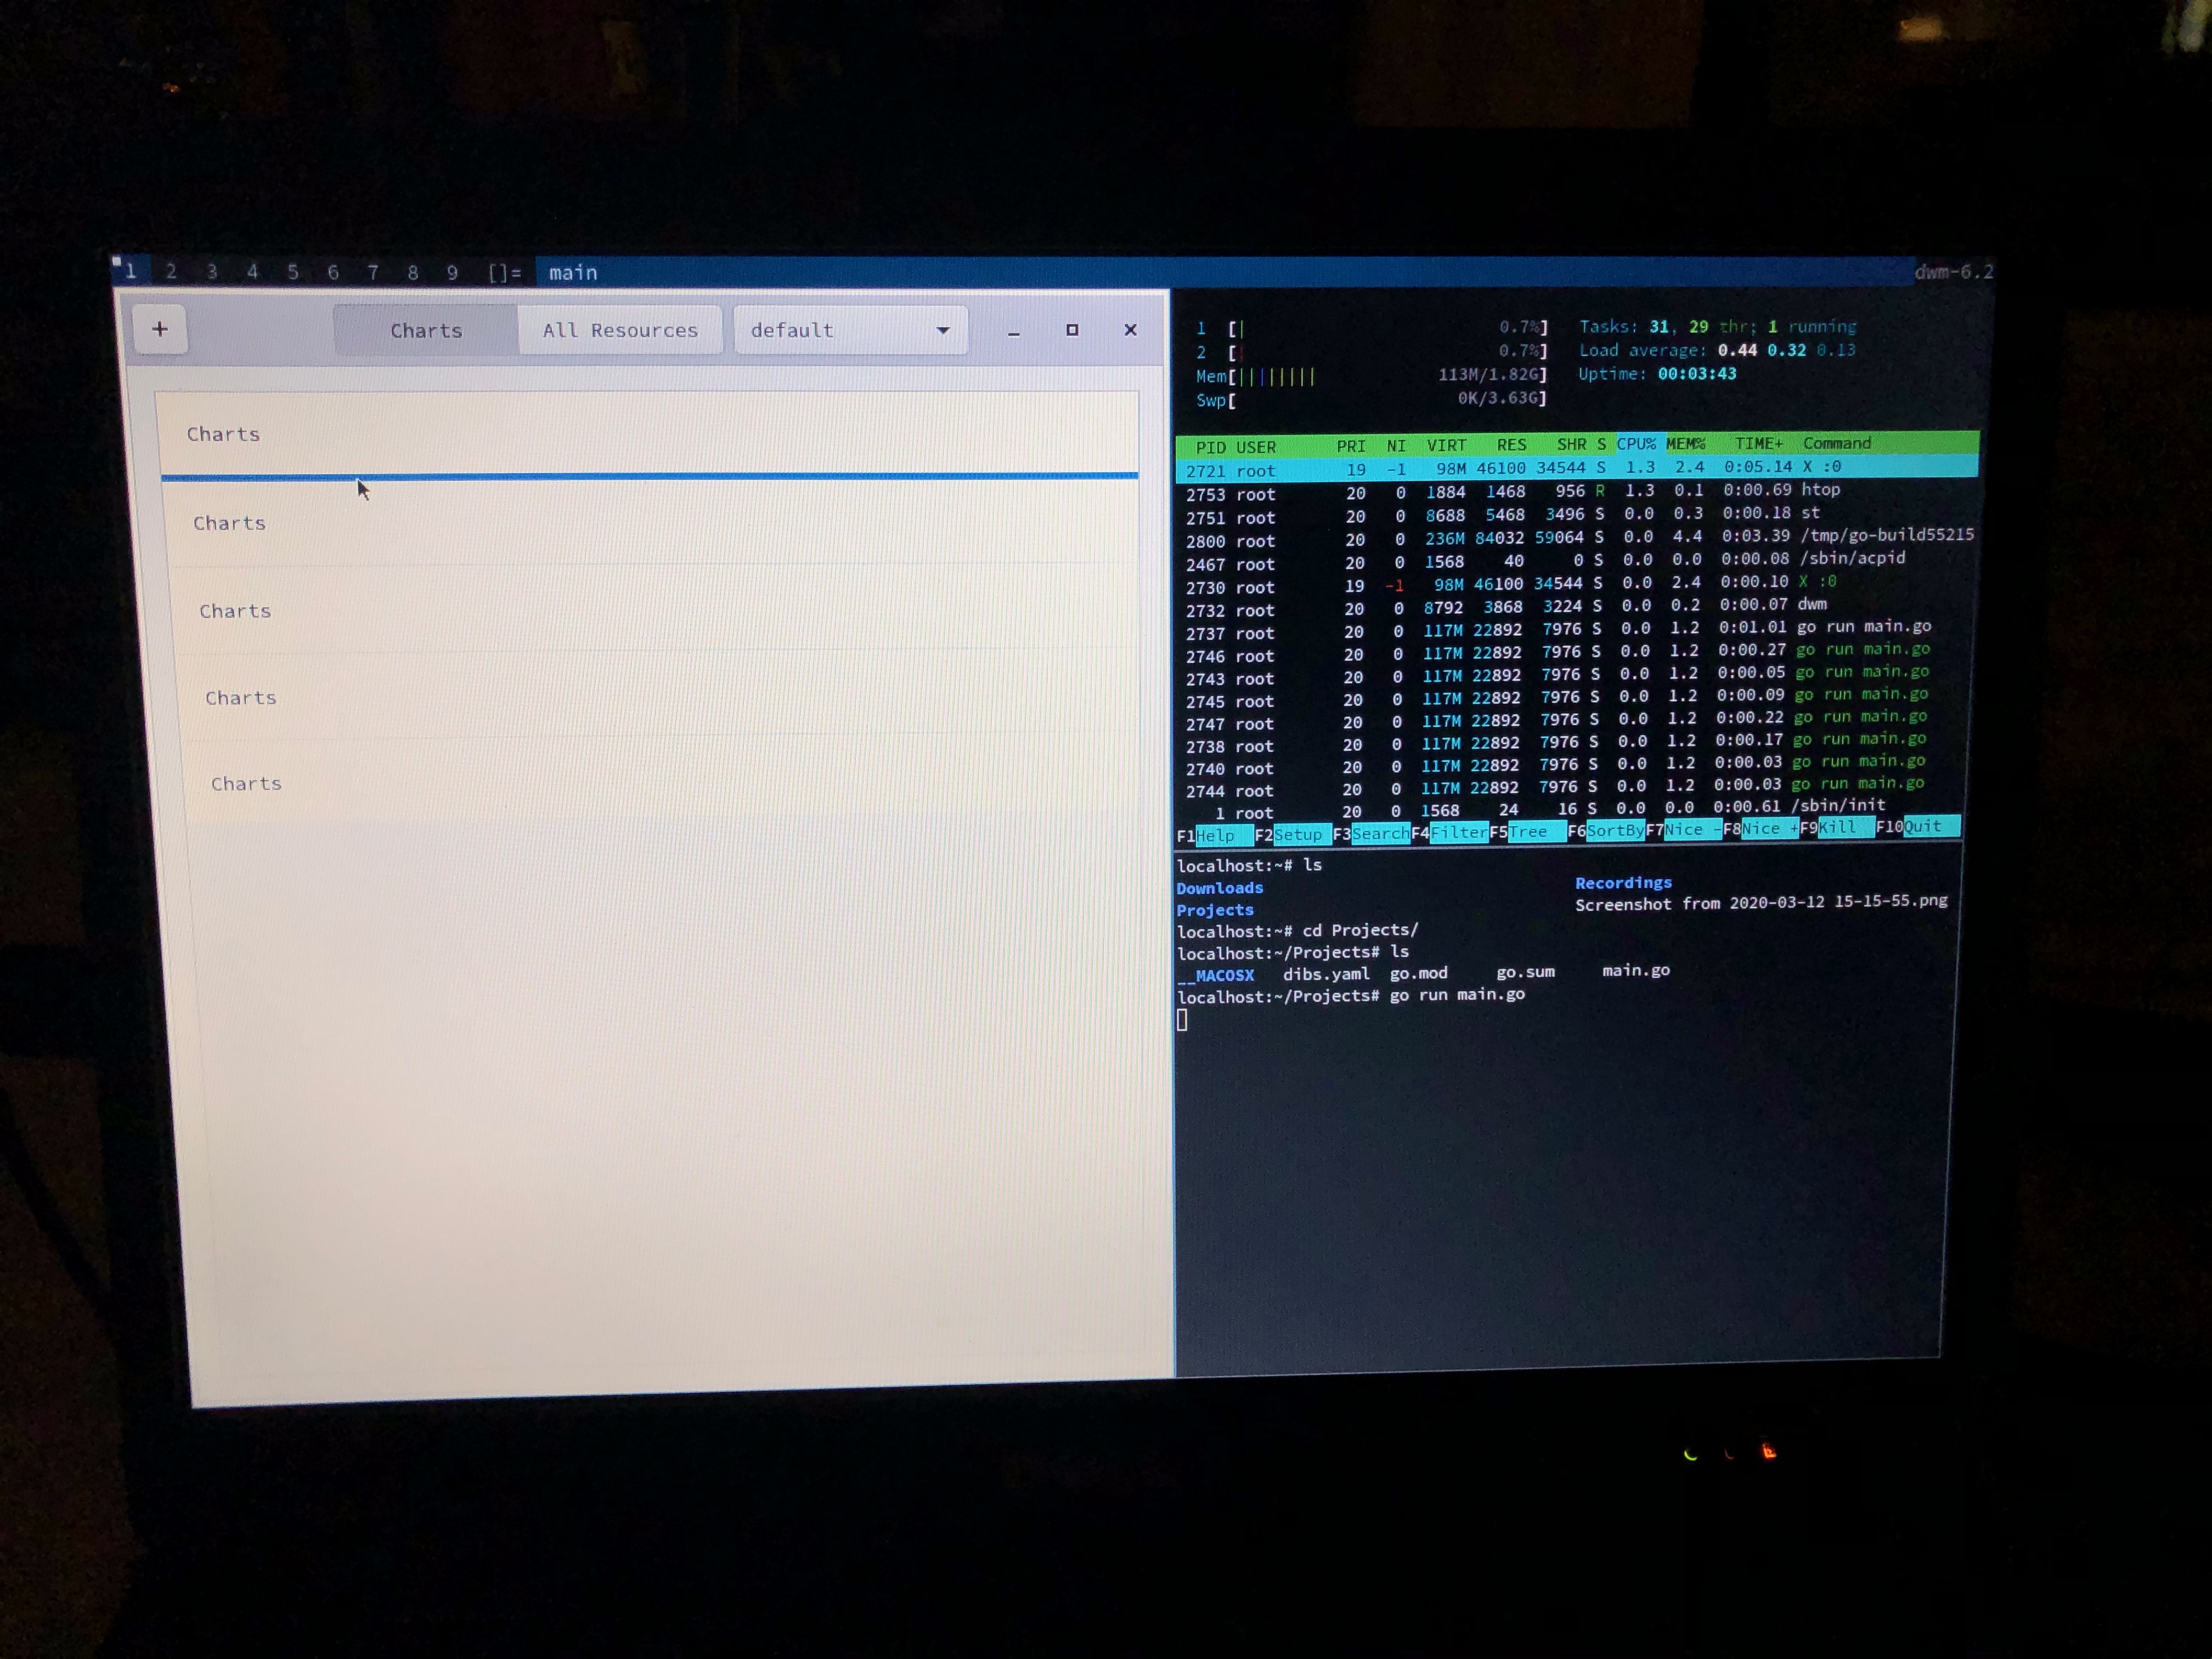2212x1659 pixels.
Task: Select htop process row 2751 st
Action: coord(1577,515)
